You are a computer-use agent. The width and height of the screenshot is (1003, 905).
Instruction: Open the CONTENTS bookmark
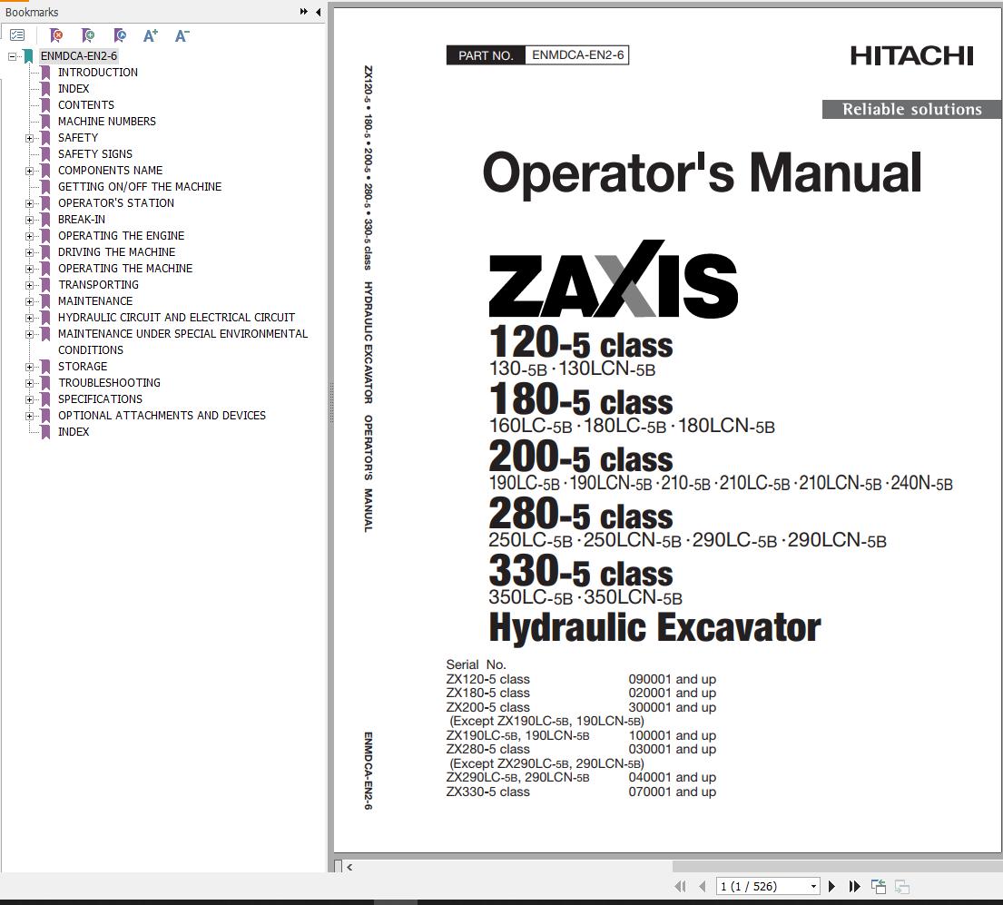[86, 105]
